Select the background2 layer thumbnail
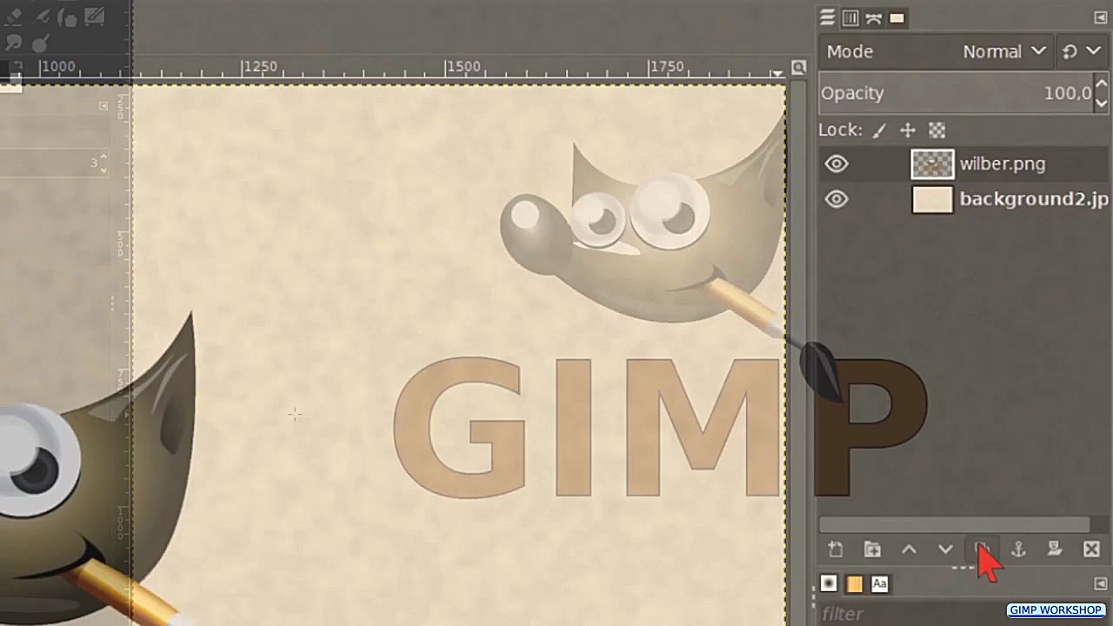Image resolution: width=1113 pixels, height=626 pixels. click(932, 199)
